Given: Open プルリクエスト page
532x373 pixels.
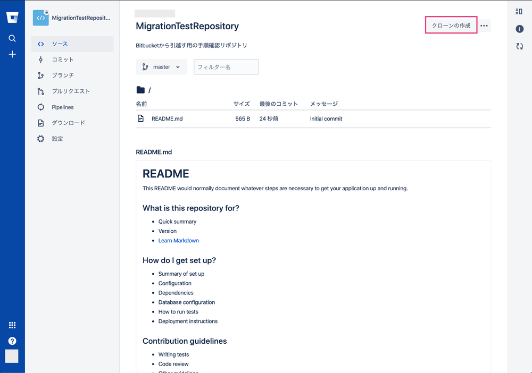Looking at the screenshot, I should click(x=71, y=91).
